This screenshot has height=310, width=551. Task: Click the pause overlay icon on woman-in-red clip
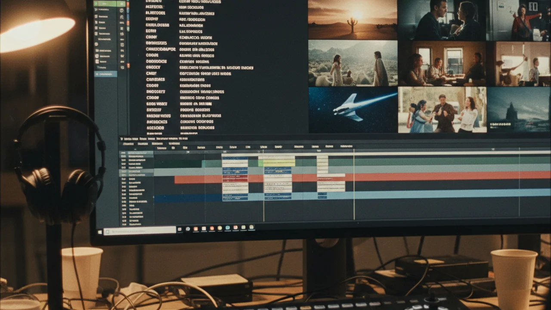[533, 6]
